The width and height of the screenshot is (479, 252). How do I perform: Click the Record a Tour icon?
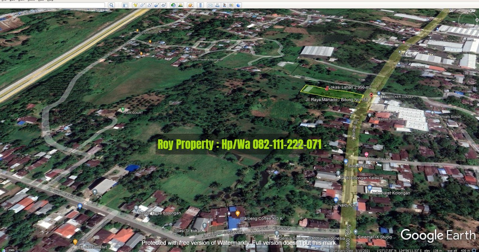tap(164, 5)
